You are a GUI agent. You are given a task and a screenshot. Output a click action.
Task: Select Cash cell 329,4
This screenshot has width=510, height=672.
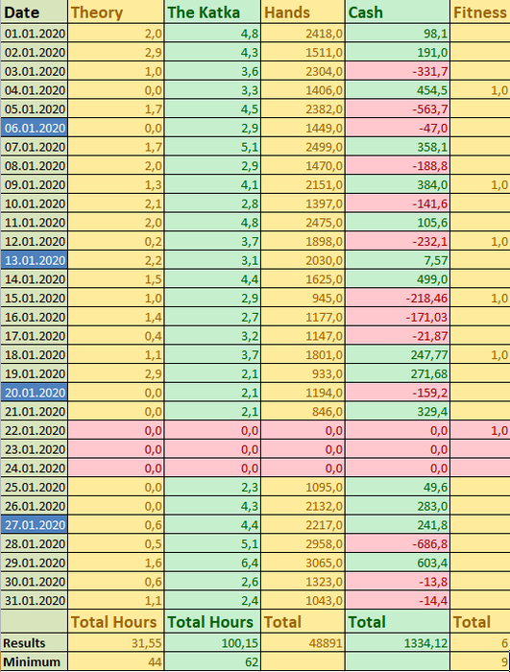(398, 412)
